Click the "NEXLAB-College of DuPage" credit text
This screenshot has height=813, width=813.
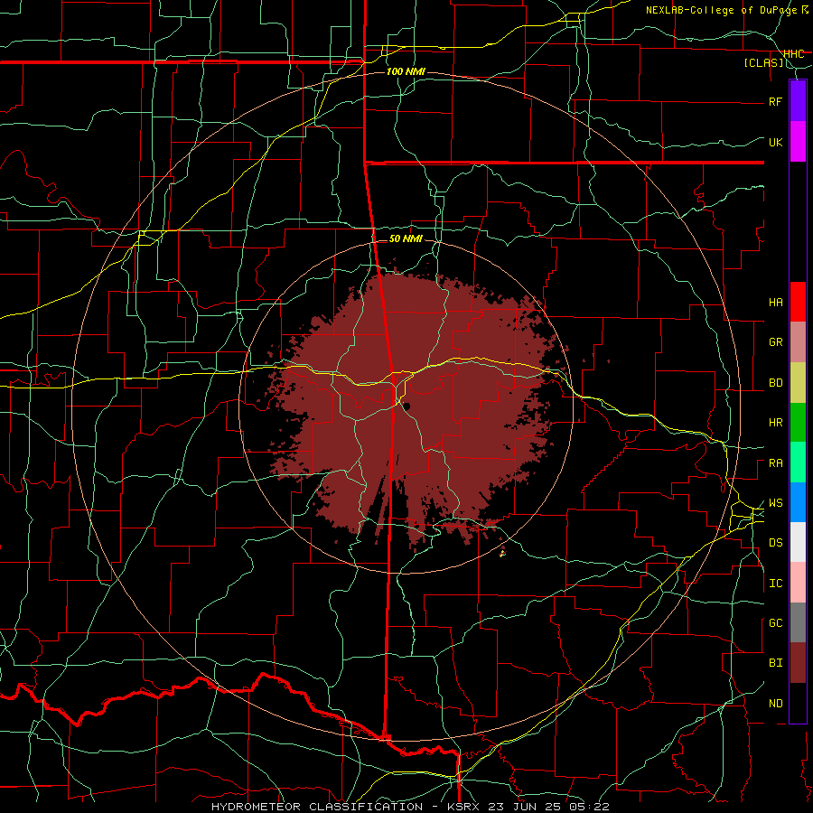(723, 10)
